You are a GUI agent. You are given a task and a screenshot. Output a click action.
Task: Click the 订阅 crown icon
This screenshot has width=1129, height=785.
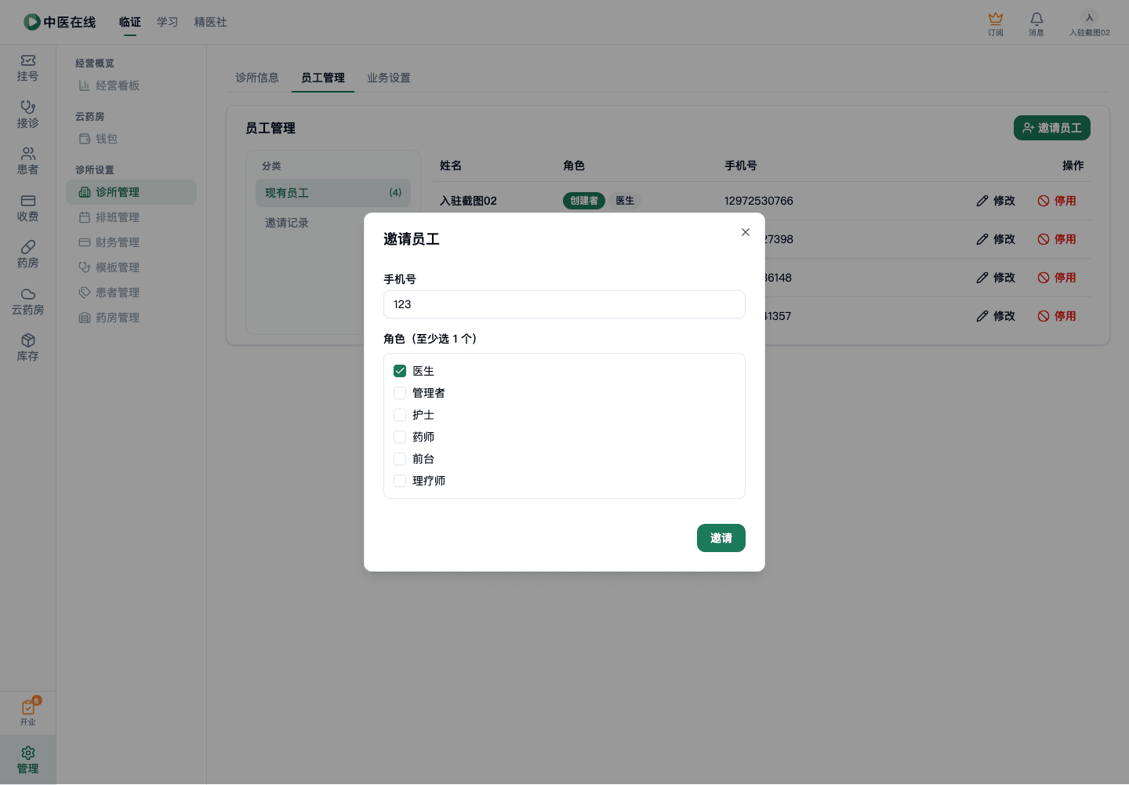(x=996, y=24)
